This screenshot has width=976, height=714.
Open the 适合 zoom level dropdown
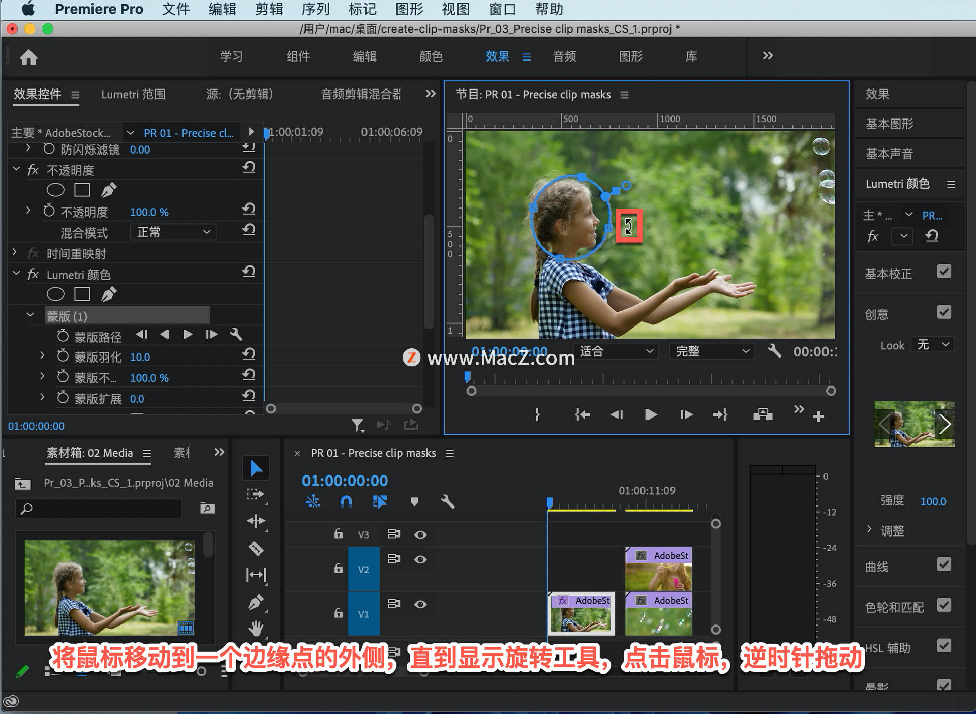click(616, 351)
